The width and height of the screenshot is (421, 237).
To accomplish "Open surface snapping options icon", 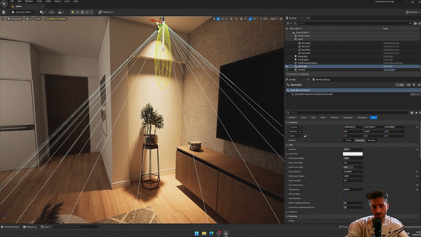I will click(236, 19).
